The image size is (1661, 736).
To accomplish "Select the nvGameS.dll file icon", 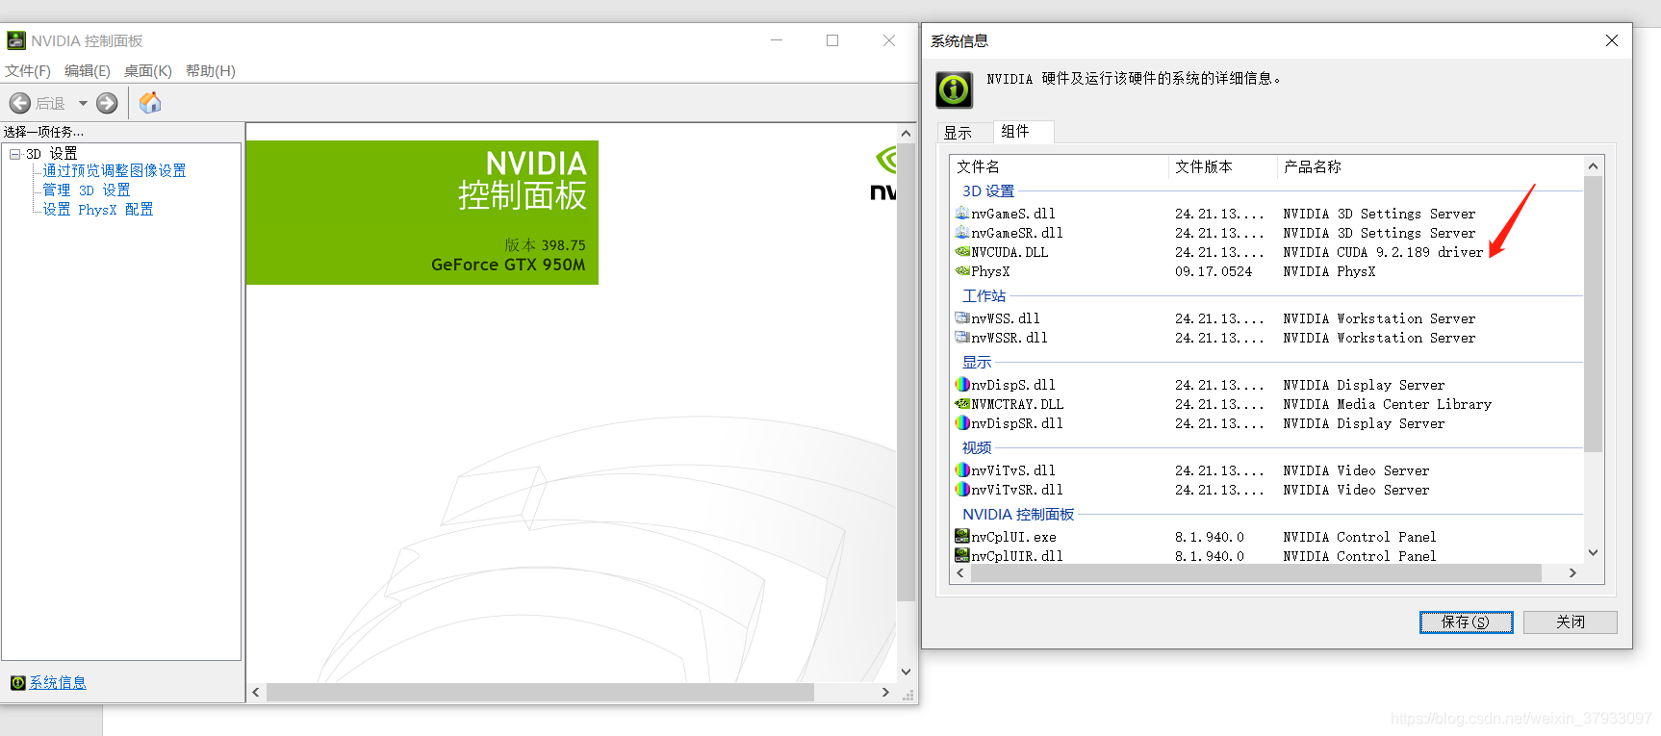I will tap(961, 213).
